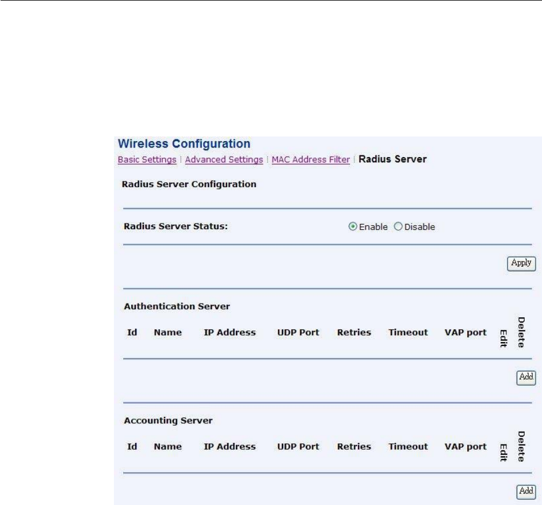This screenshot has width=542, height=505.
Task: Click the Accounting Server heading
Action: tap(169, 420)
